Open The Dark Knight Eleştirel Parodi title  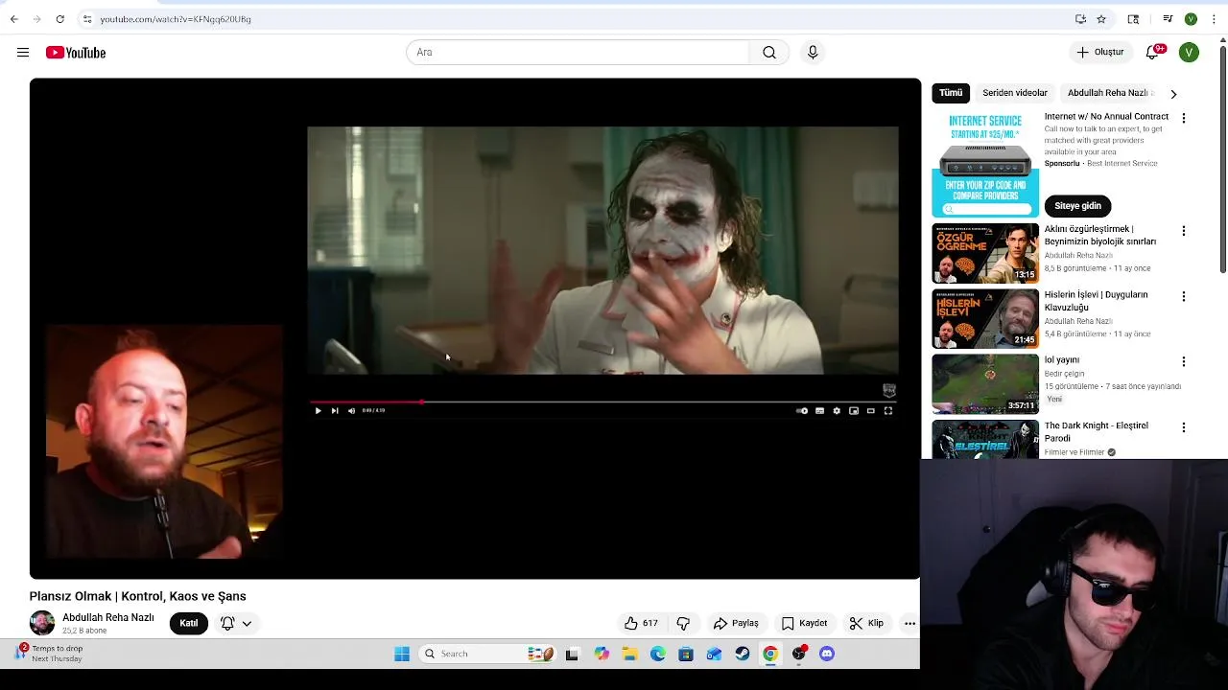(1097, 431)
